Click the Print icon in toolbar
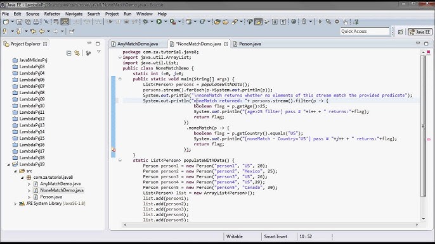 click(36, 21)
